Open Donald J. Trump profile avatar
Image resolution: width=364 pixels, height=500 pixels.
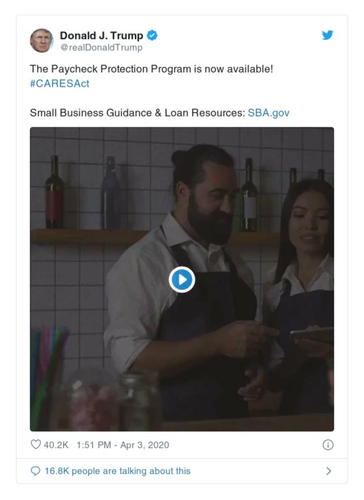click(41, 41)
